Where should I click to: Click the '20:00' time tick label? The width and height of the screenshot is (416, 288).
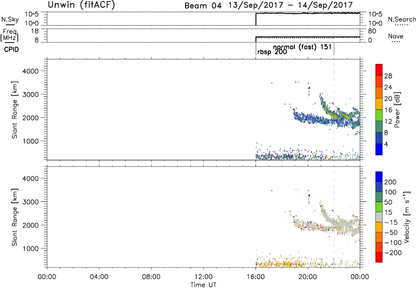point(308,277)
